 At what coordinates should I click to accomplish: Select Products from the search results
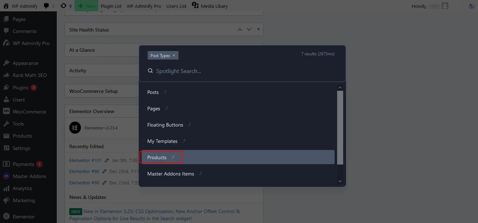click(x=156, y=157)
